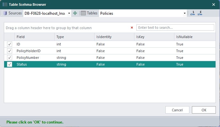Click the 'int' type cell of PolicyHolderID row

pyautogui.click(x=74, y=51)
